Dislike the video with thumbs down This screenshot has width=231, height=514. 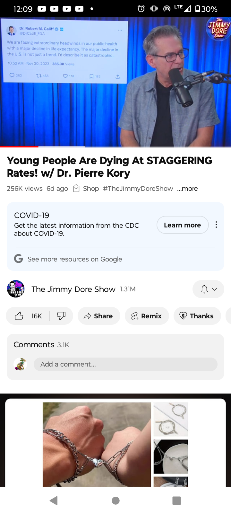tap(61, 316)
